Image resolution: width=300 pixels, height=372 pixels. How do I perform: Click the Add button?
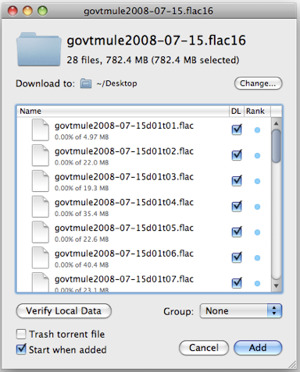[258, 348]
